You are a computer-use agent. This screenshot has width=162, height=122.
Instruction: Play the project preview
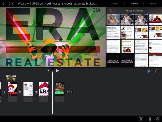click(x=57, y=71)
